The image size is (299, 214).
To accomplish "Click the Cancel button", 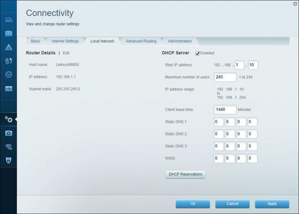I will (232, 204).
